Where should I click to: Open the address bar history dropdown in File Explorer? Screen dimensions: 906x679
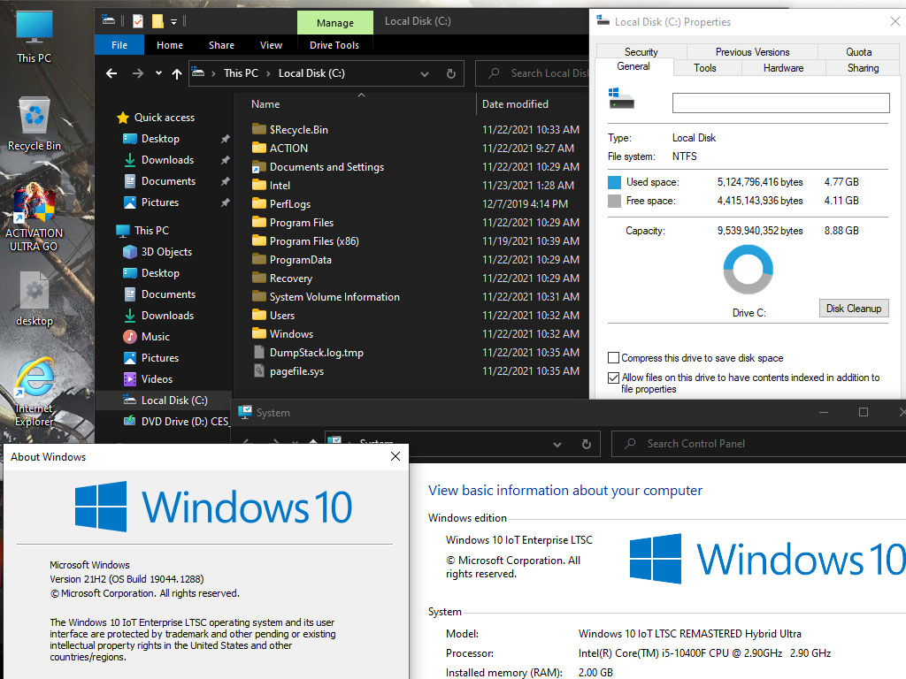coord(425,74)
